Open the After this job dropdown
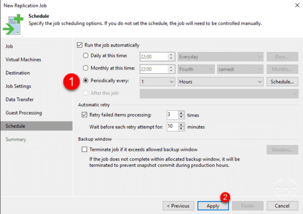The height and width of the screenshot is (214, 303). [x=219, y=94]
